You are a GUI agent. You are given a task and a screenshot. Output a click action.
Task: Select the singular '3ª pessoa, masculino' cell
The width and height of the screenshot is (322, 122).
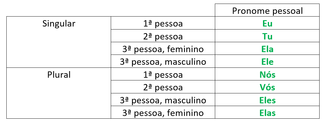point(163,62)
